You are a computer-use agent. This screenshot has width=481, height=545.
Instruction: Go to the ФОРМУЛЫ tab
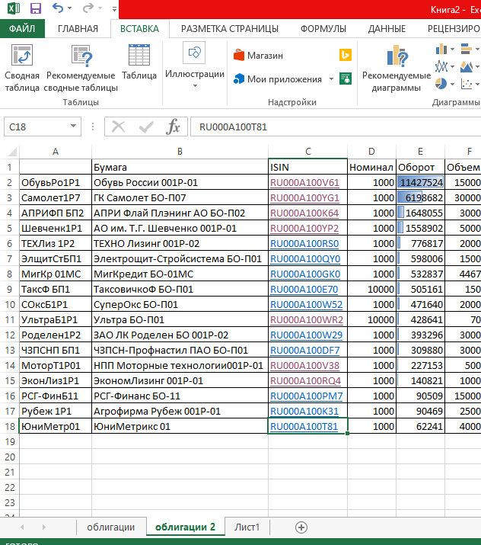click(323, 28)
